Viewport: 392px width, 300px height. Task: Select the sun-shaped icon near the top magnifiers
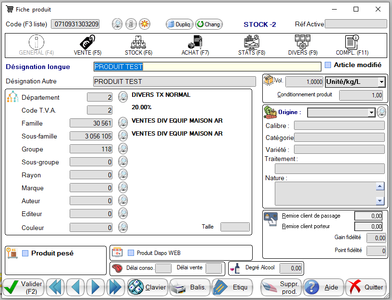click(x=144, y=23)
